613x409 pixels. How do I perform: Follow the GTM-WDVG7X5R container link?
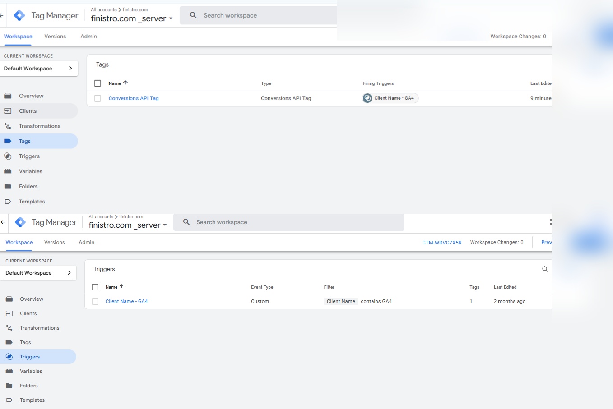441,242
